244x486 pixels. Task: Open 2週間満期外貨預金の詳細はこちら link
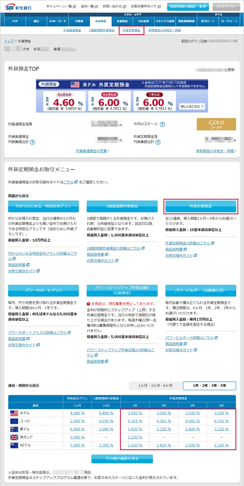pyautogui.click(x=114, y=248)
